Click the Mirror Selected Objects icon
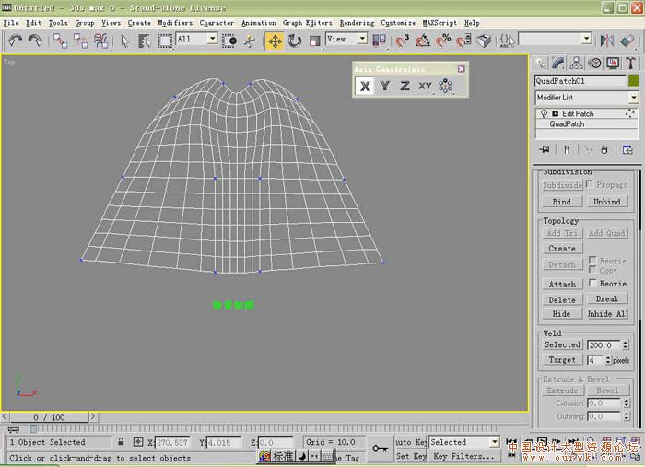The height and width of the screenshot is (467, 645). tap(606, 41)
